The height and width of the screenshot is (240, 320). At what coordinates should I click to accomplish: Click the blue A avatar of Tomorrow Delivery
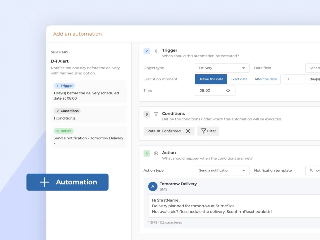[x=153, y=187]
